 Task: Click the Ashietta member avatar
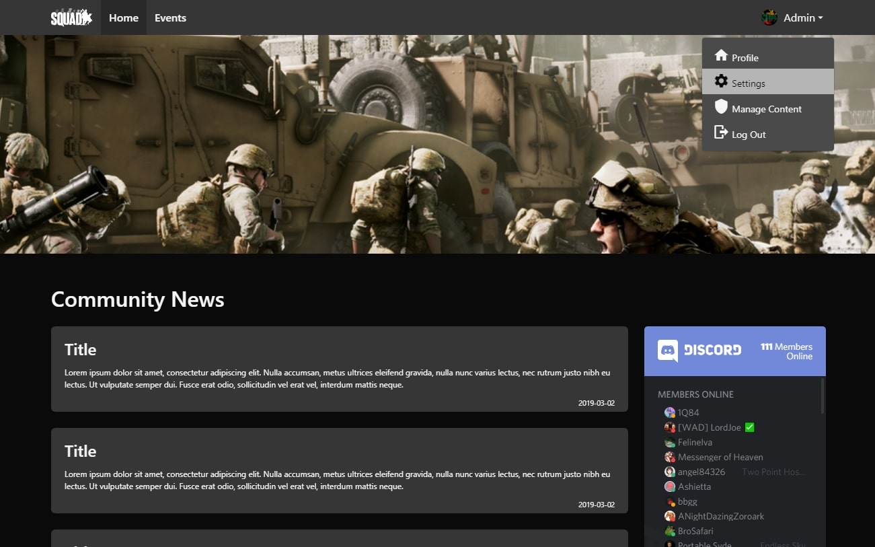pyautogui.click(x=670, y=486)
